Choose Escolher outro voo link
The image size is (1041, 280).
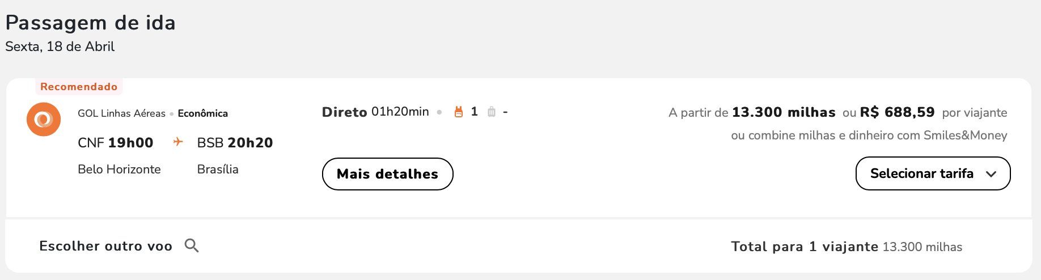(105, 246)
